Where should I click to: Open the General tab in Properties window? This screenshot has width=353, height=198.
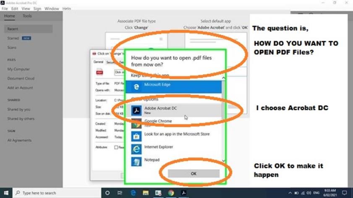point(98,62)
